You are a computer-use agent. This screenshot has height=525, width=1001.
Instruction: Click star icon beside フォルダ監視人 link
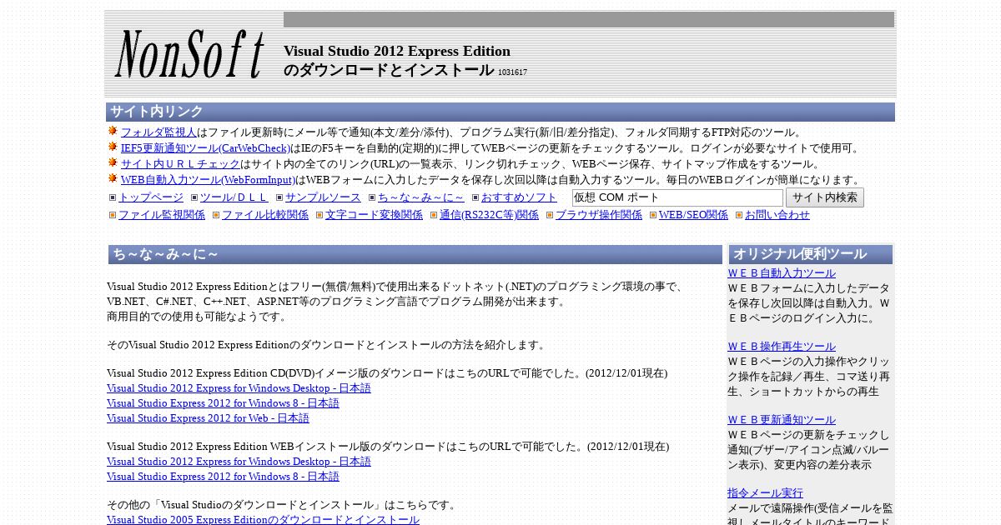pyautogui.click(x=113, y=131)
